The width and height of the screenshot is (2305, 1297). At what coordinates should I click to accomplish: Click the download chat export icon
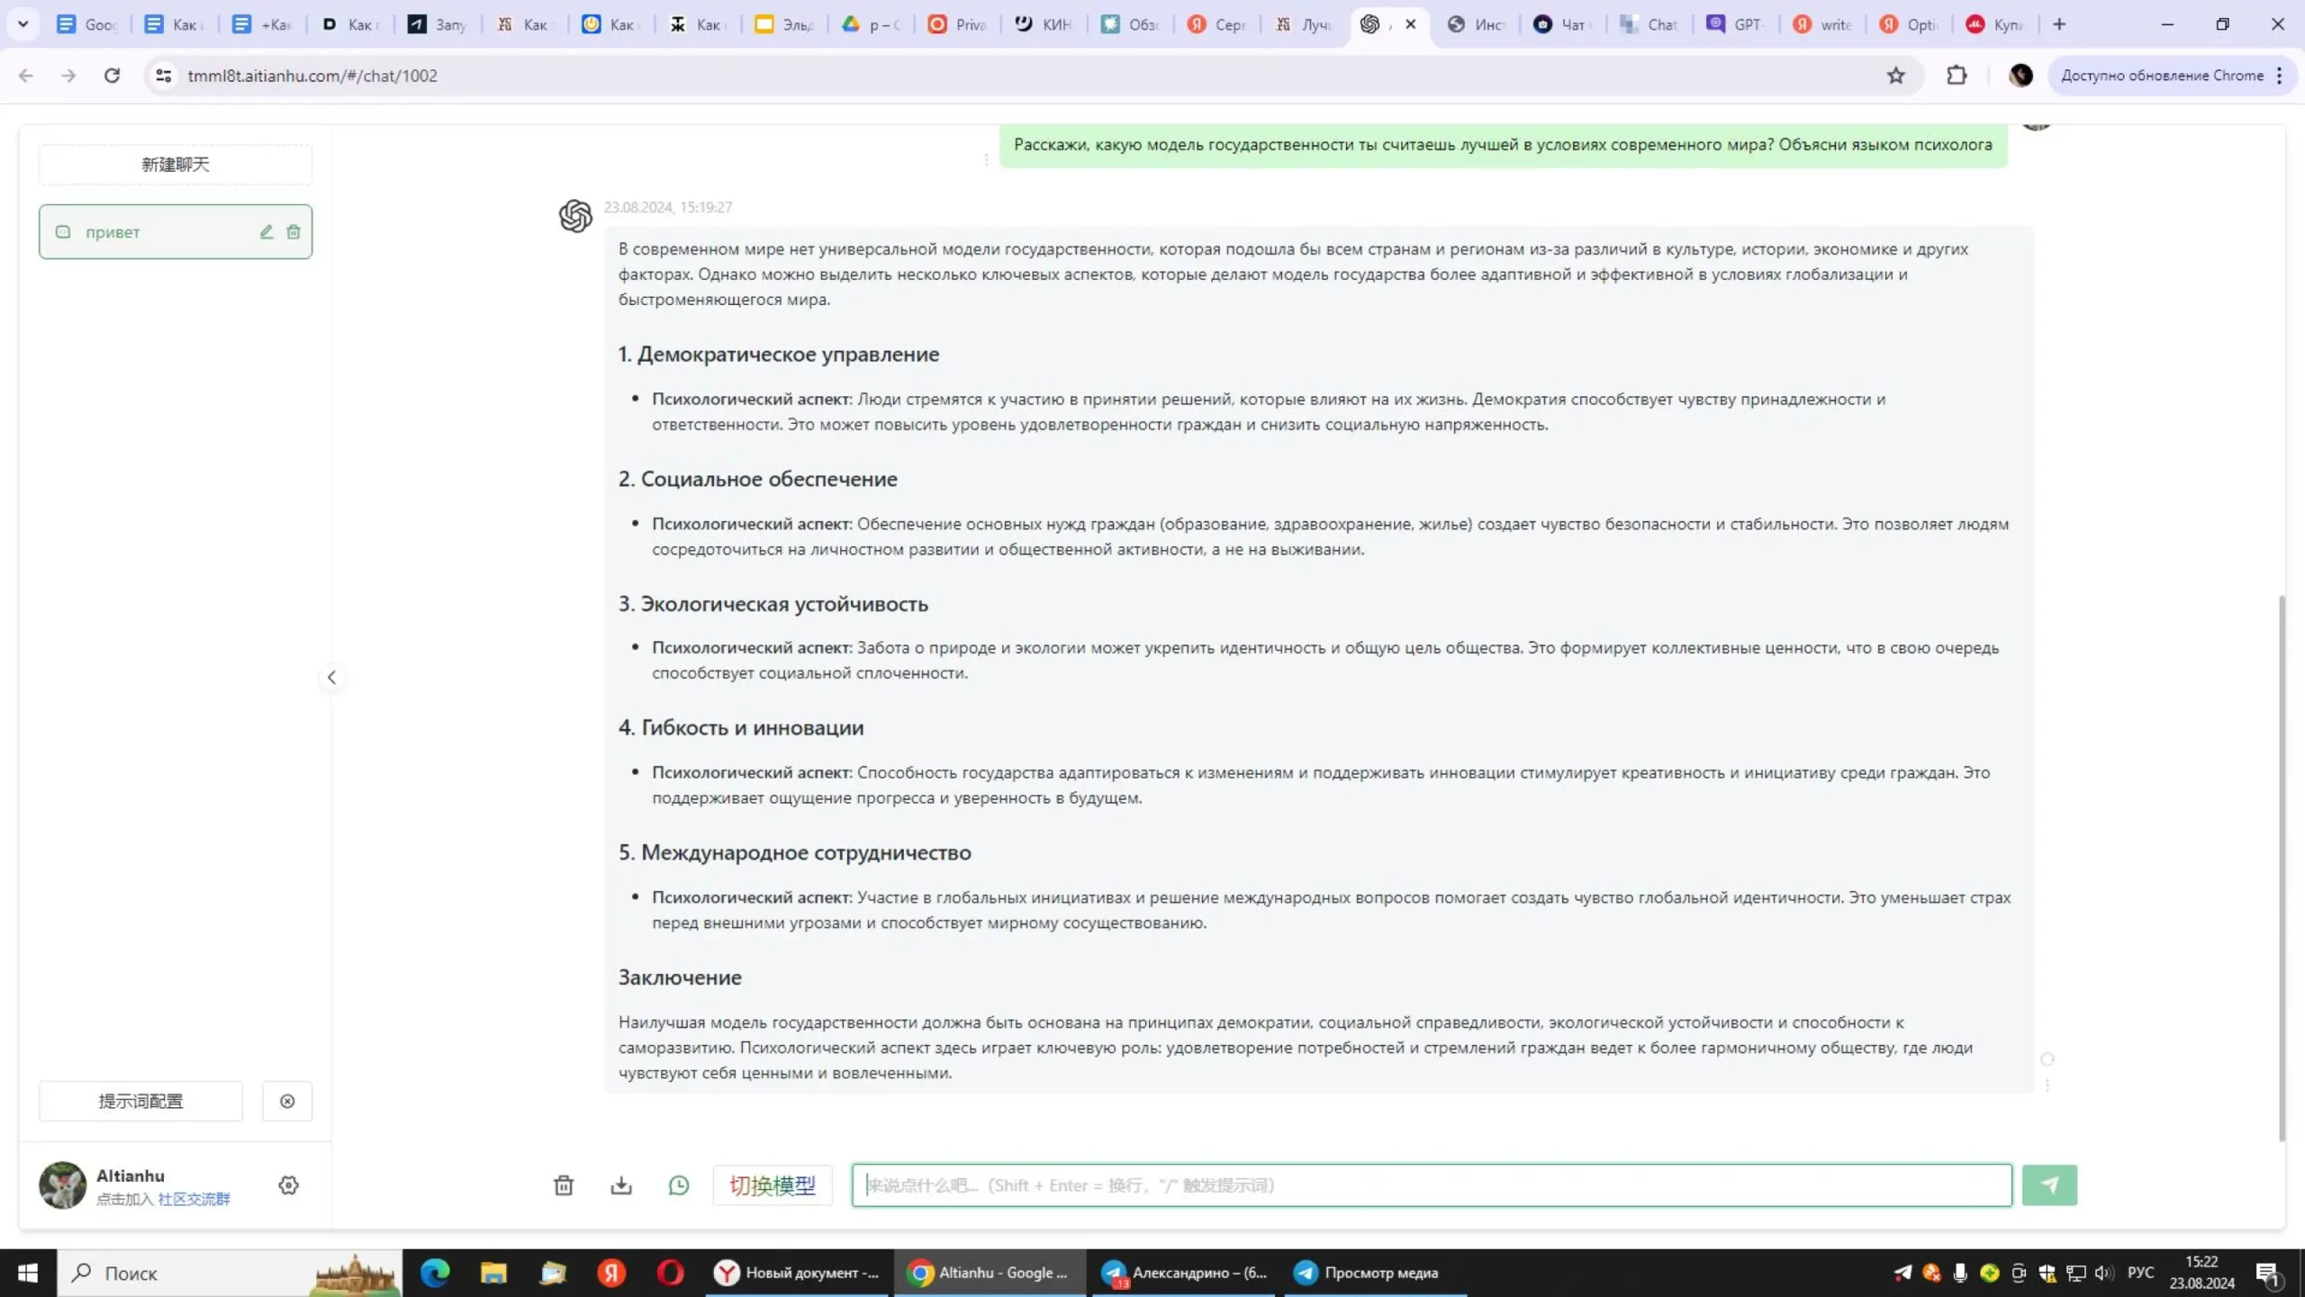621,1185
